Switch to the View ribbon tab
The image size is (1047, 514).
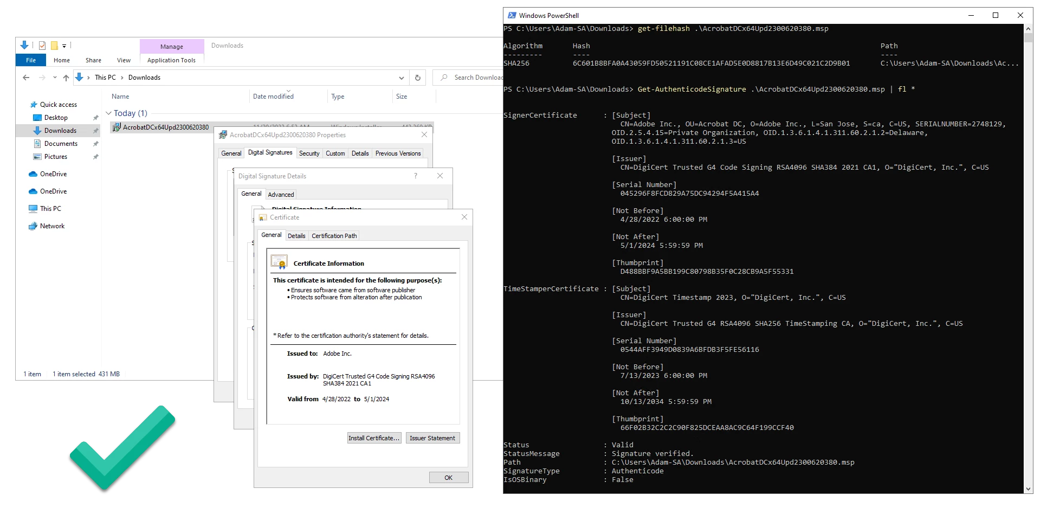point(124,60)
